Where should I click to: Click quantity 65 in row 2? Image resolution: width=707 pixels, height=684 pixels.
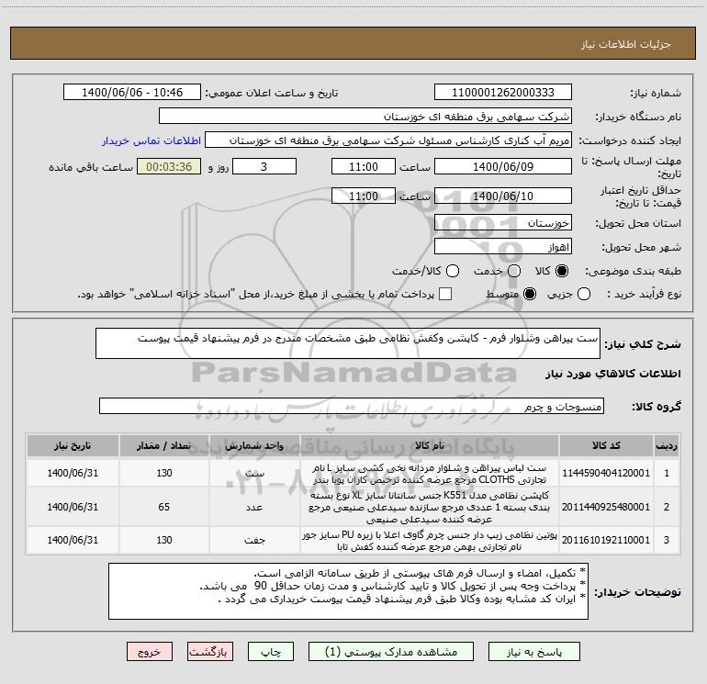tap(164, 507)
